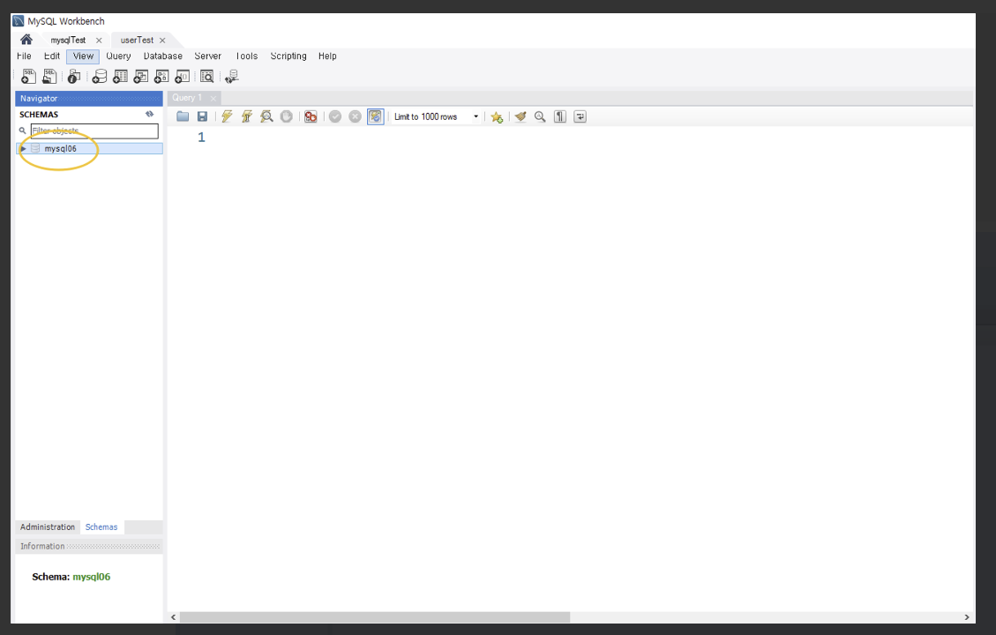Search table data icon in main toolbar
This screenshot has height=635, width=996.
[x=207, y=77]
